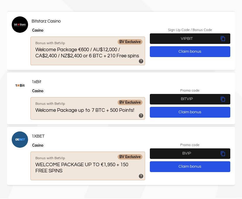242x199 pixels.
Task: Open the Bitstarz Casino category label
Action: coord(38,30)
